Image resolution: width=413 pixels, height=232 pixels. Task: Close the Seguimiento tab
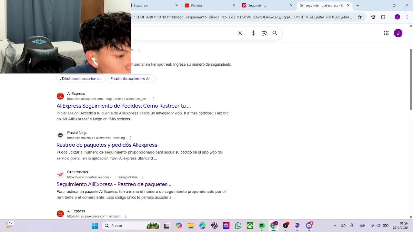291,5
